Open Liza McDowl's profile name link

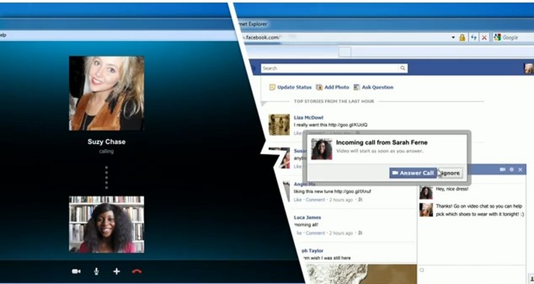[309, 118]
